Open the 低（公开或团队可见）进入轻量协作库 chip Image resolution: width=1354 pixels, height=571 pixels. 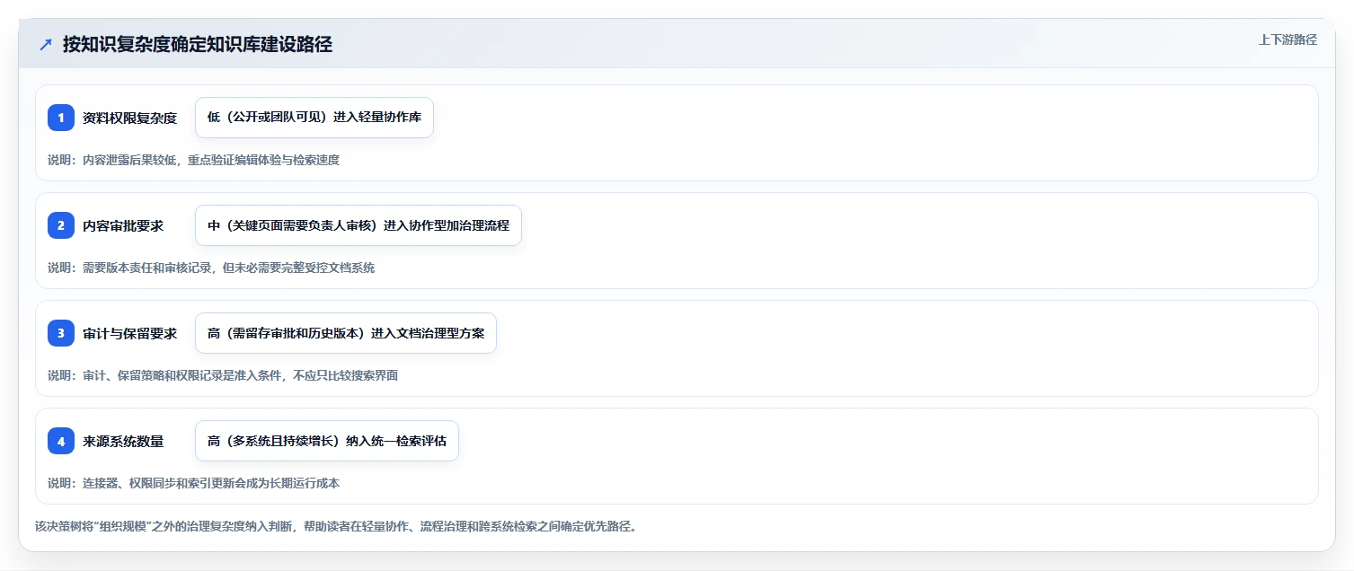click(x=314, y=118)
